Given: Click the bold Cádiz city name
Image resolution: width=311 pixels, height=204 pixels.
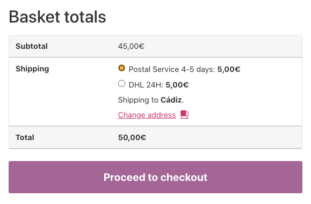Looking at the screenshot, I should [x=171, y=100].
